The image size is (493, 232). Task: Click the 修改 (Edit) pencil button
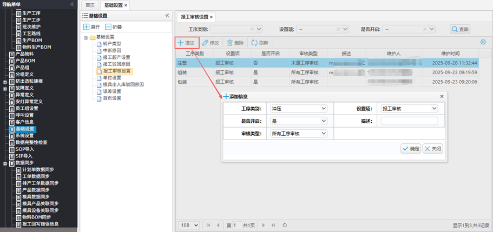pos(211,42)
